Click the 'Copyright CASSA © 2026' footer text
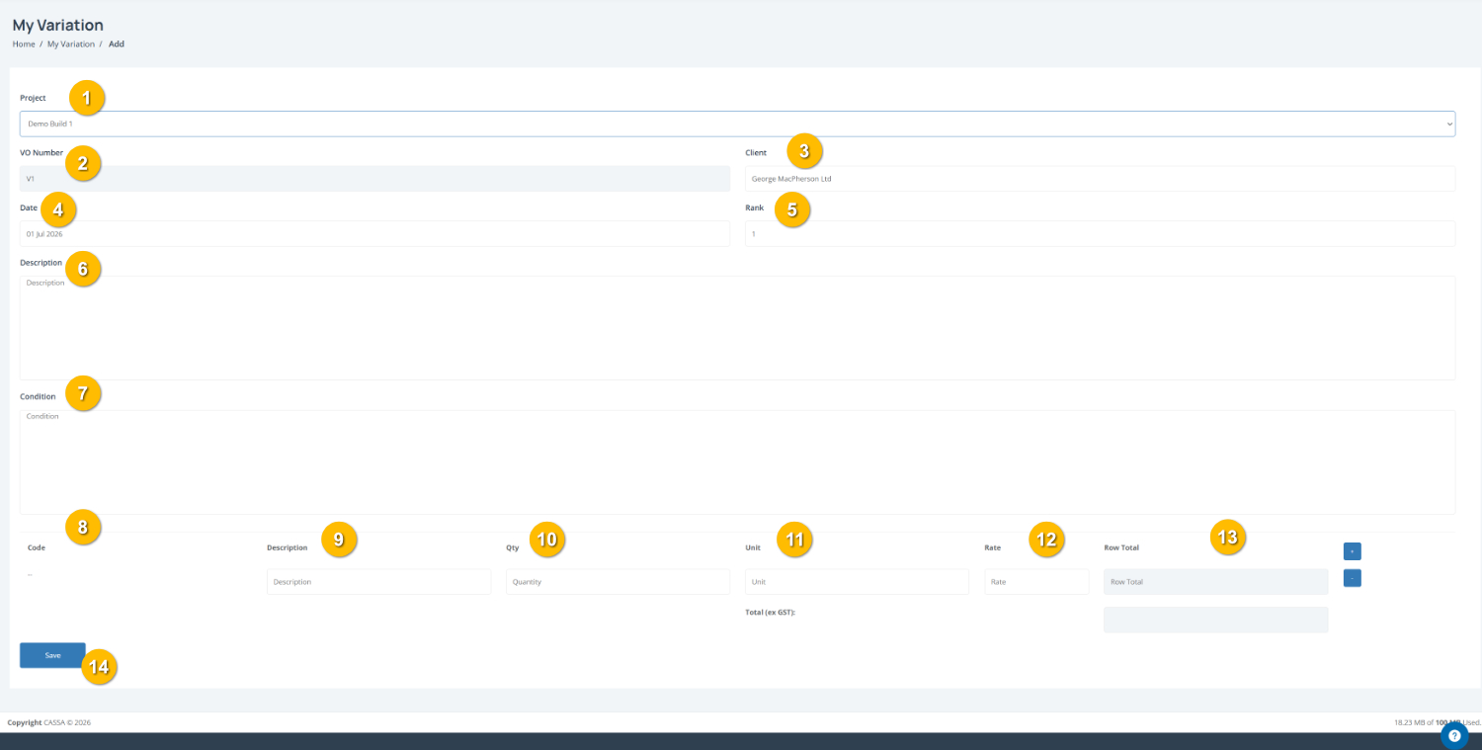Viewport: 1482px width, 750px height. 48,722
